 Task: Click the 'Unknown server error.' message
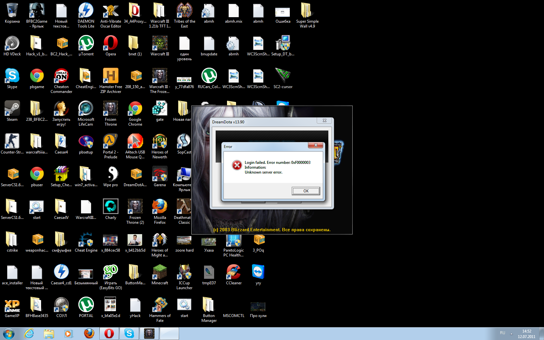click(264, 172)
